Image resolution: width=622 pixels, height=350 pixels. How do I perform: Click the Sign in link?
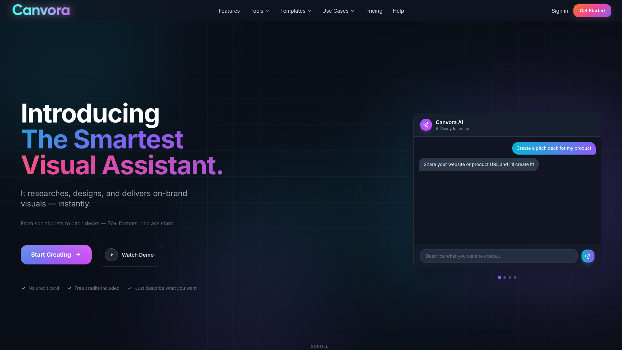(x=560, y=11)
